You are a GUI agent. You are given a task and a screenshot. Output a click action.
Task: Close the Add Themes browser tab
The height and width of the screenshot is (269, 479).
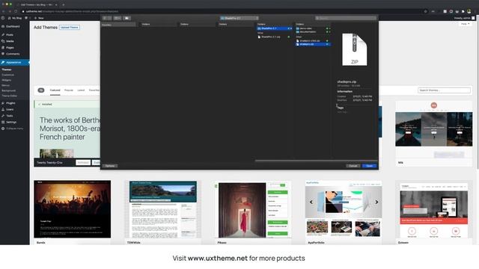(56, 4)
